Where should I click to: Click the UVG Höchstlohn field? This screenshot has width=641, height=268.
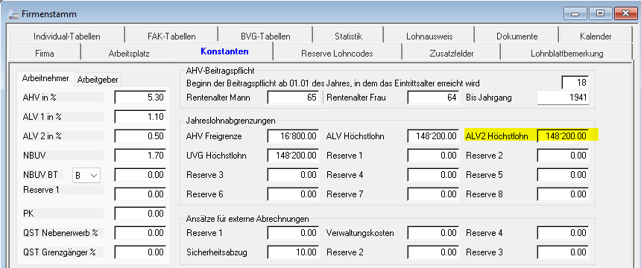click(x=293, y=156)
